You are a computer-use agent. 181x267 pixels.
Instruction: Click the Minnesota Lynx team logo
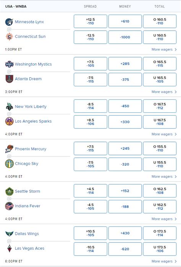(9, 22)
